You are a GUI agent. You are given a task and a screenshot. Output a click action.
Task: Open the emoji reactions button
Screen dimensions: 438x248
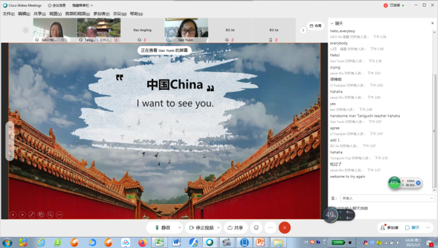coord(256,228)
